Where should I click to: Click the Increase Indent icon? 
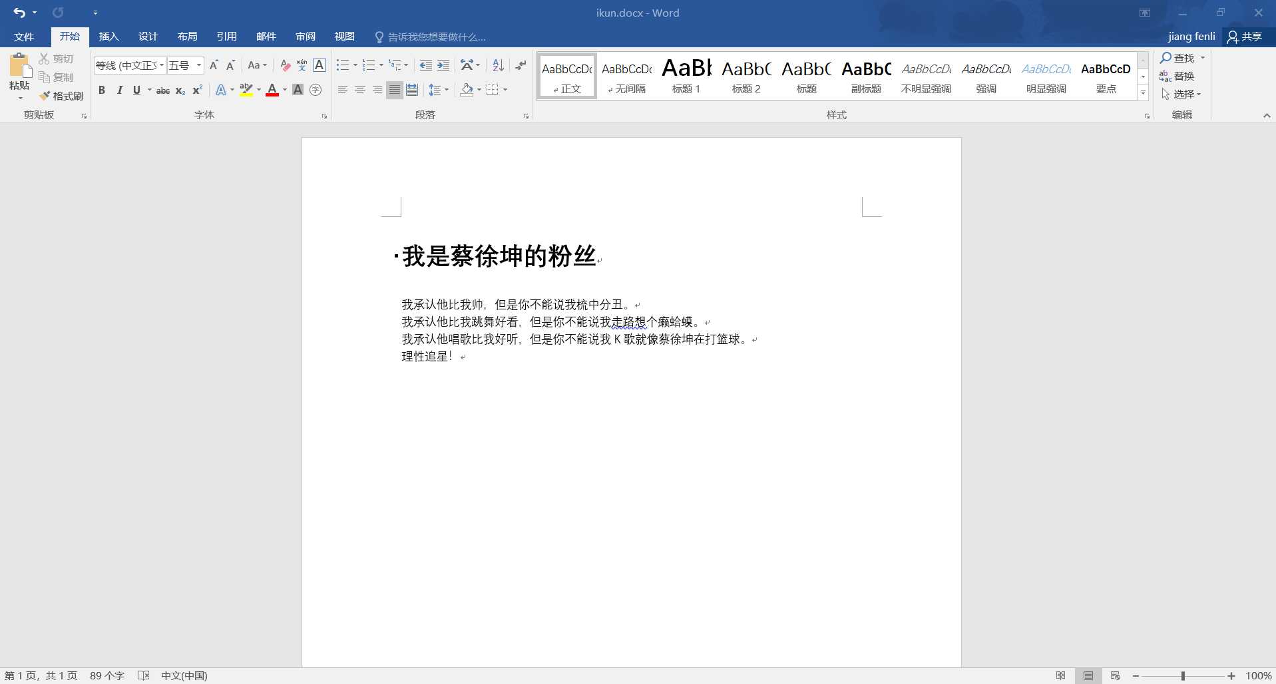(x=443, y=65)
